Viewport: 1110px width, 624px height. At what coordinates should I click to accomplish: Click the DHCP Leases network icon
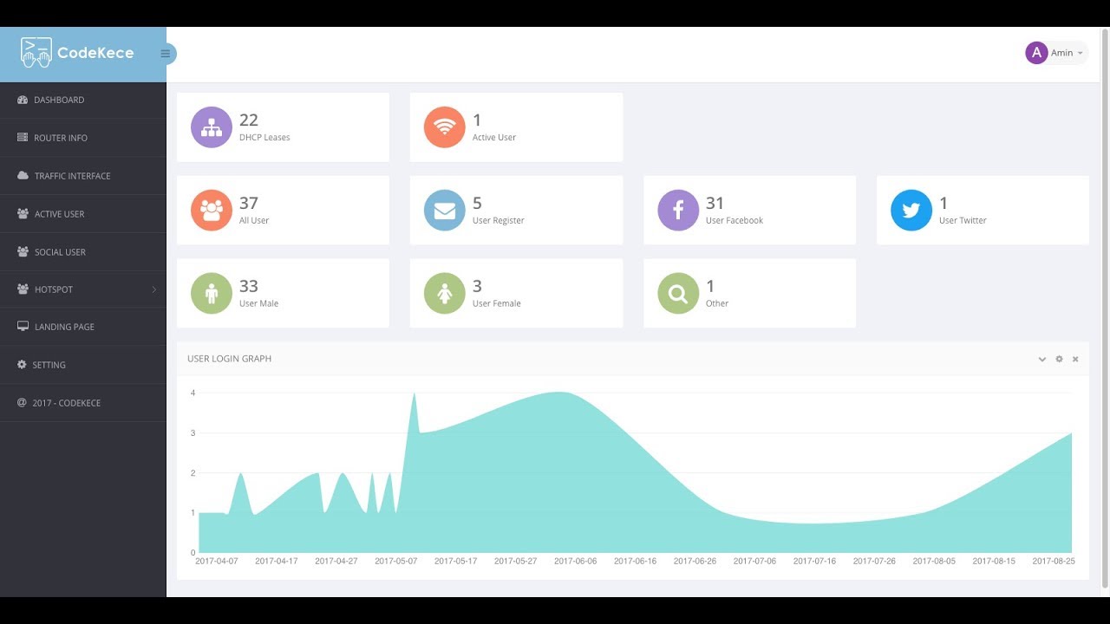pos(212,127)
